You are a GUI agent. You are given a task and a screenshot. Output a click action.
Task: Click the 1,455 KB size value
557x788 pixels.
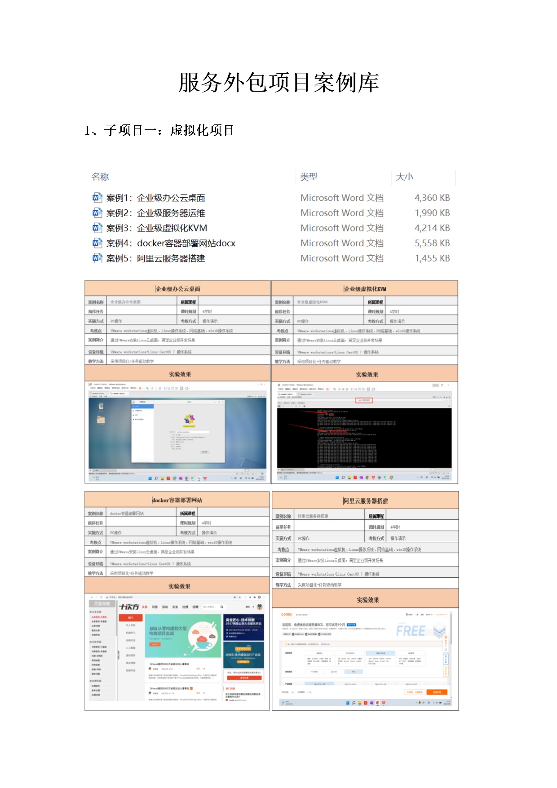tap(432, 258)
